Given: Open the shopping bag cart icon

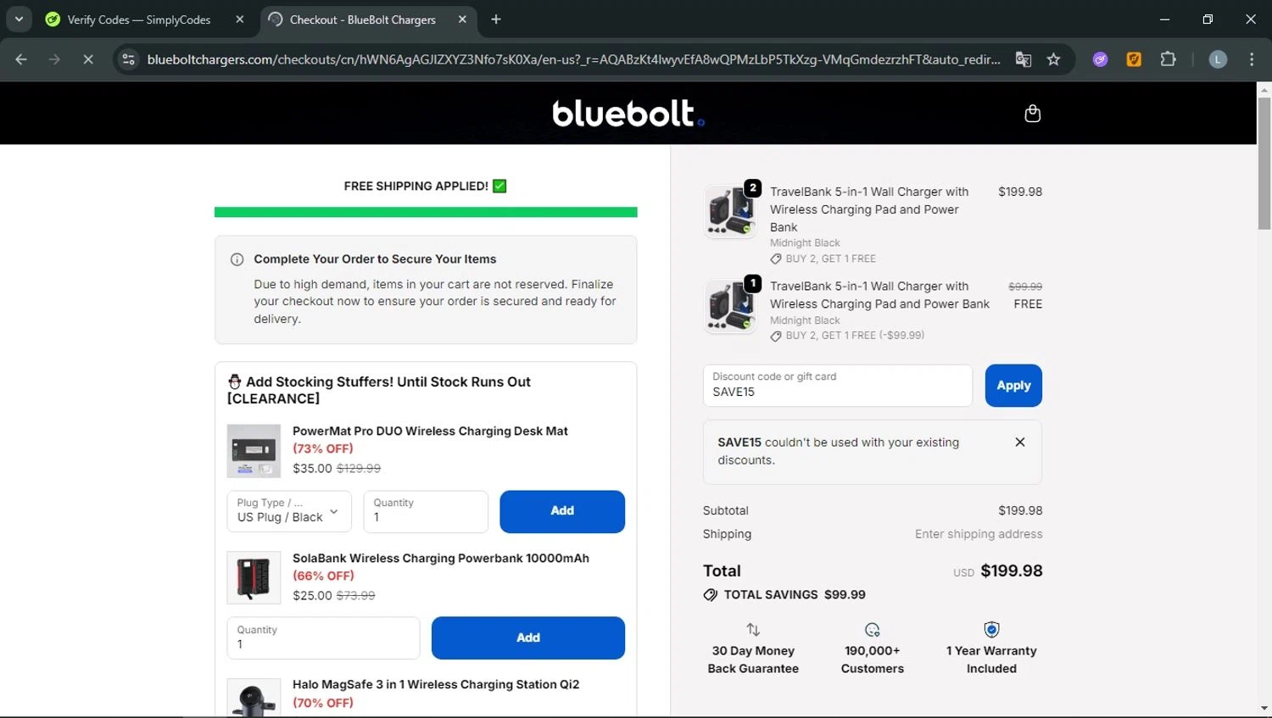Looking at the screenshot, I should [x=1032, y=113].
